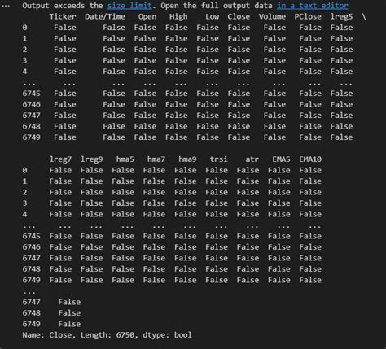
Task: Open the 'size limit' settings link
Action: coord(129,6)
